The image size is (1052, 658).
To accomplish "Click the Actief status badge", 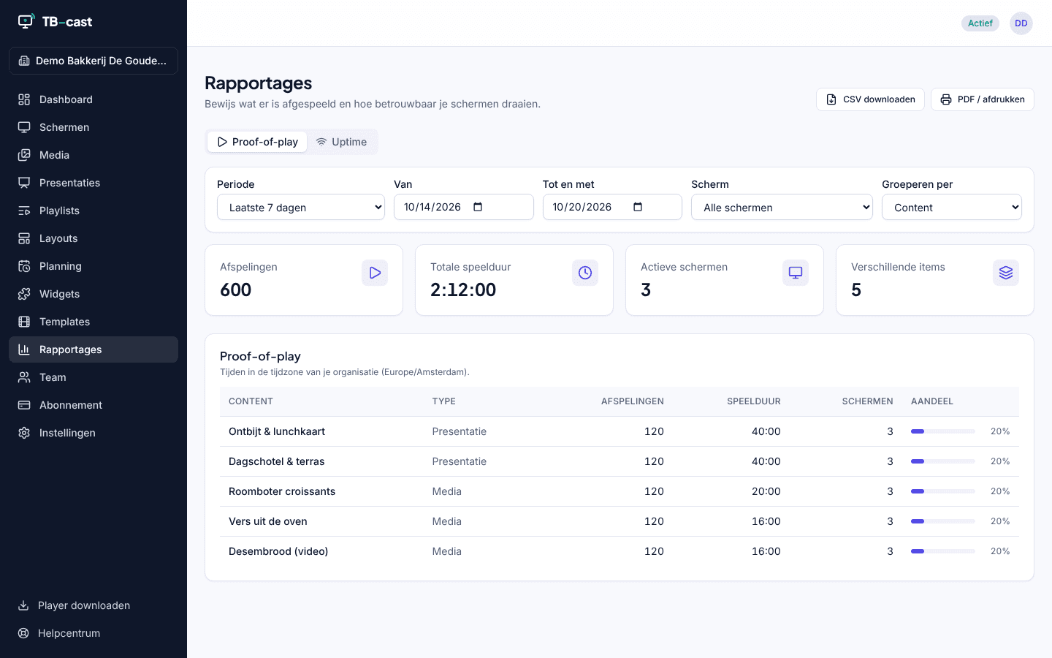I will point(980,23).
